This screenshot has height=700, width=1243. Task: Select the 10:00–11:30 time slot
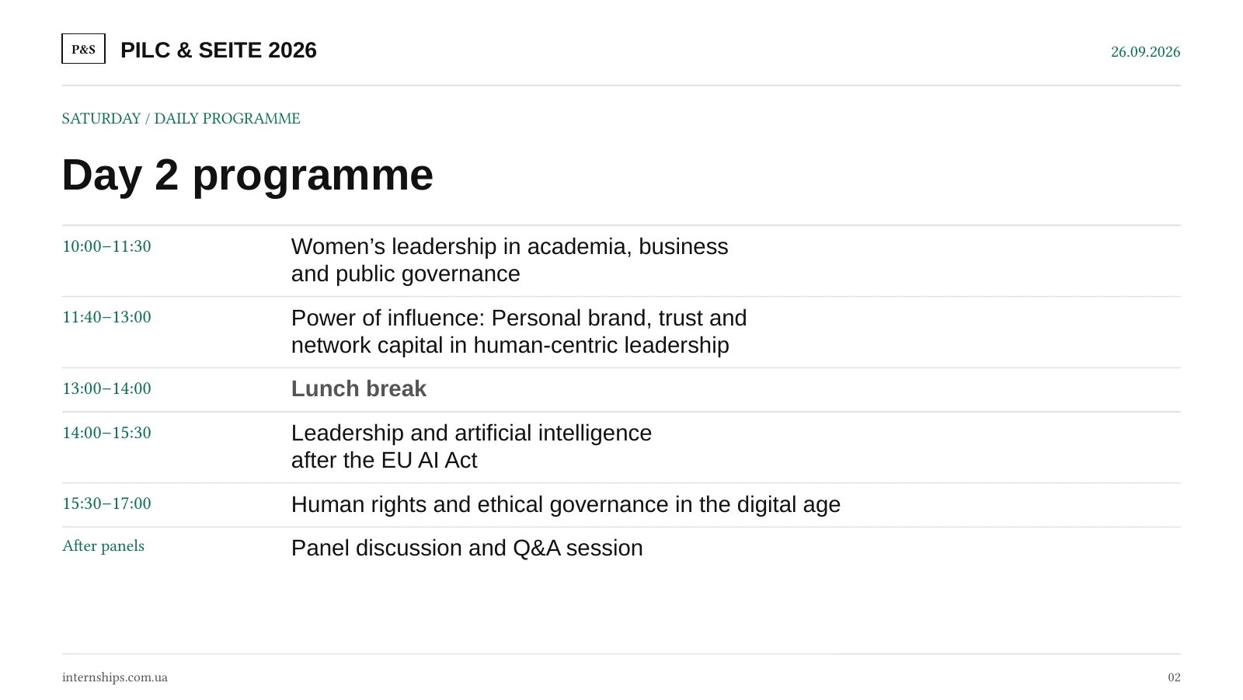pyautogui.click(x=106, y=246)
